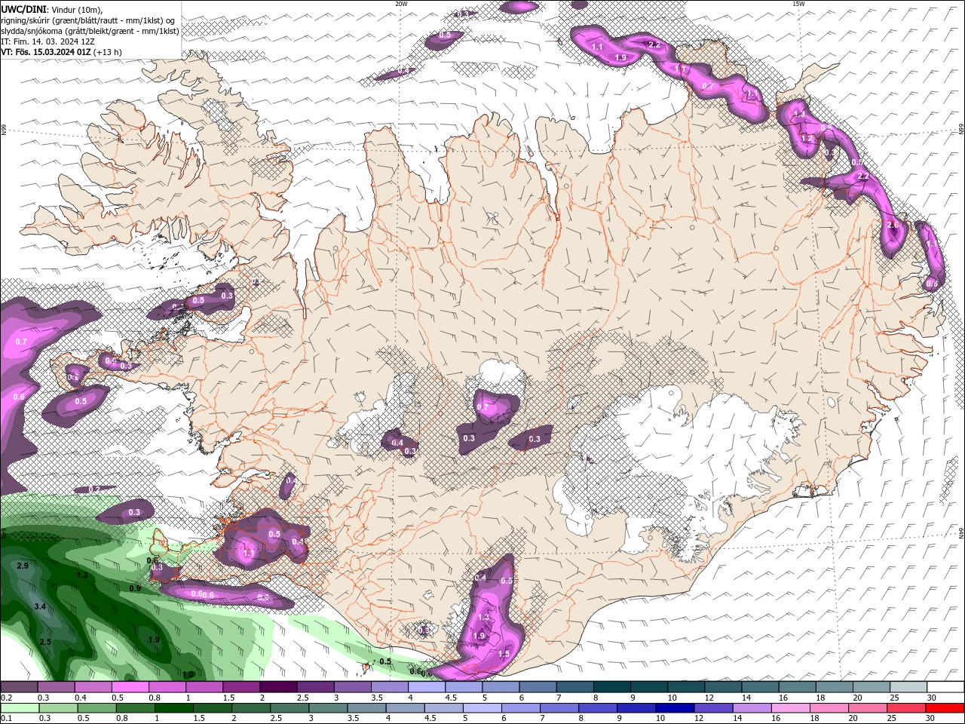Image resolution: width=965 pixels, height=724 pixels.
Task: Click the 1.0 rain value on map
Action: (188, 674)
